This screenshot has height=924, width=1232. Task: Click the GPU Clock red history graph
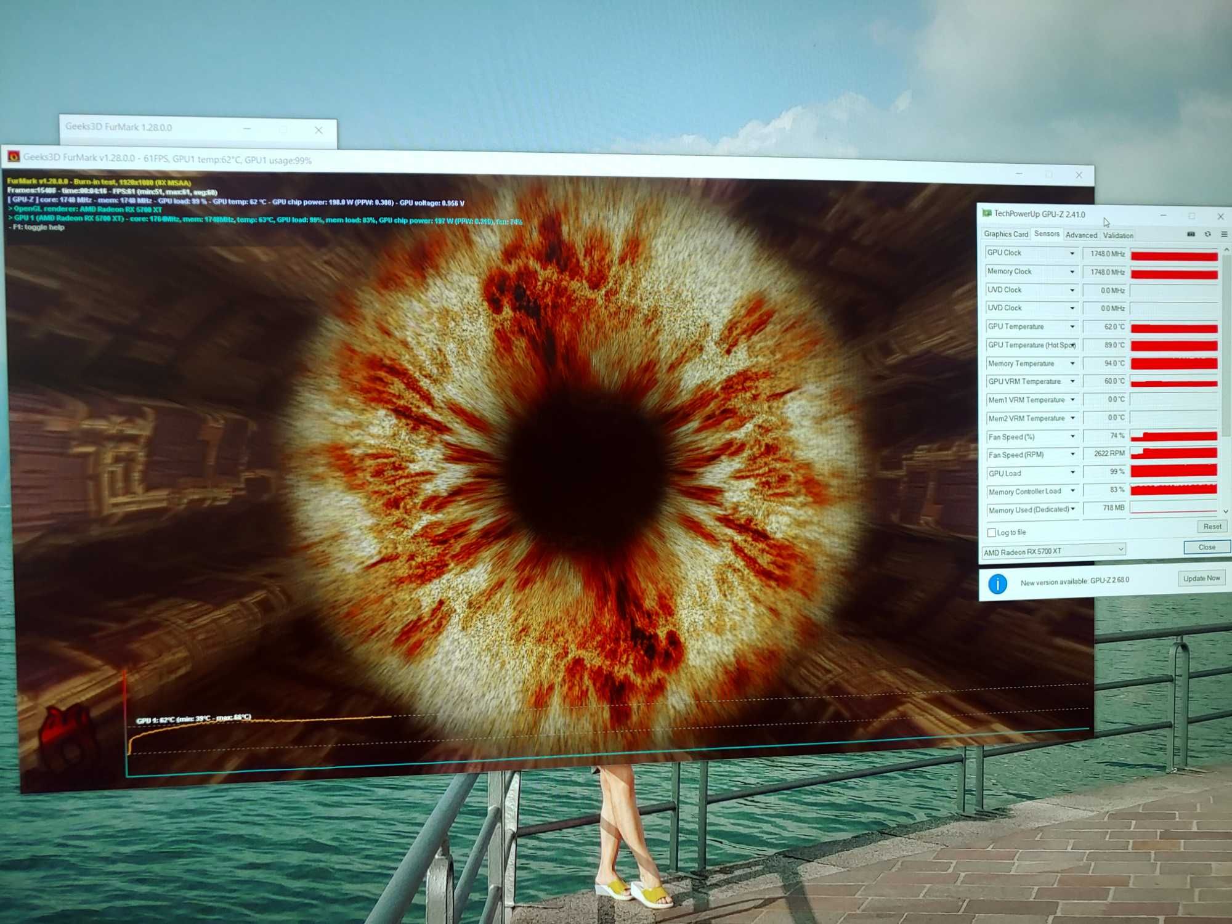point(1174,255)
